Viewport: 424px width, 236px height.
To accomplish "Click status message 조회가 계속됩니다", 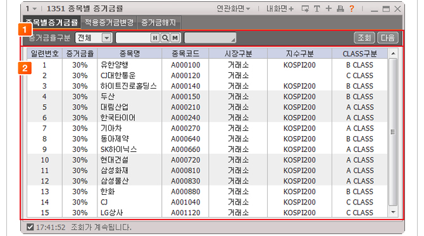I will pos(101,227).
